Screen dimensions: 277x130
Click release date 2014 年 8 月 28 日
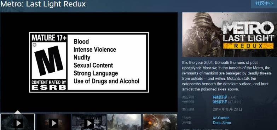(227, 109)
